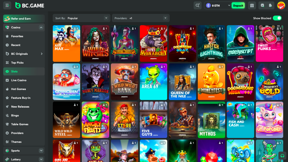Open Live Casino section
This screenshot has width=288, height=162.
coord(24,80)
